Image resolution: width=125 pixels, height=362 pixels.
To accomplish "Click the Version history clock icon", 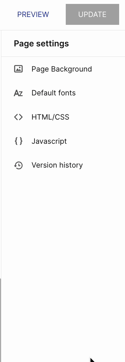I will [x=19, y=165].
